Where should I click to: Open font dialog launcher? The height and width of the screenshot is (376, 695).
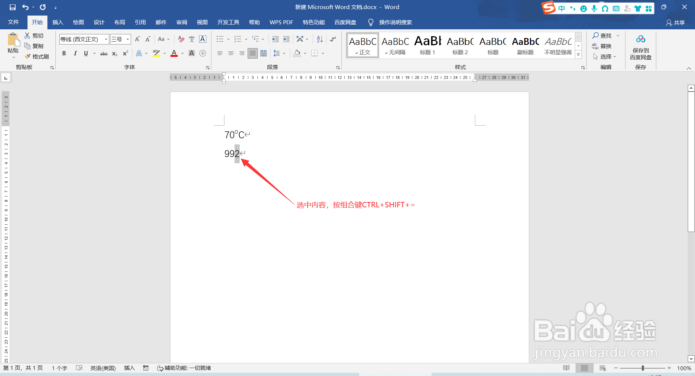coord(208,68)
